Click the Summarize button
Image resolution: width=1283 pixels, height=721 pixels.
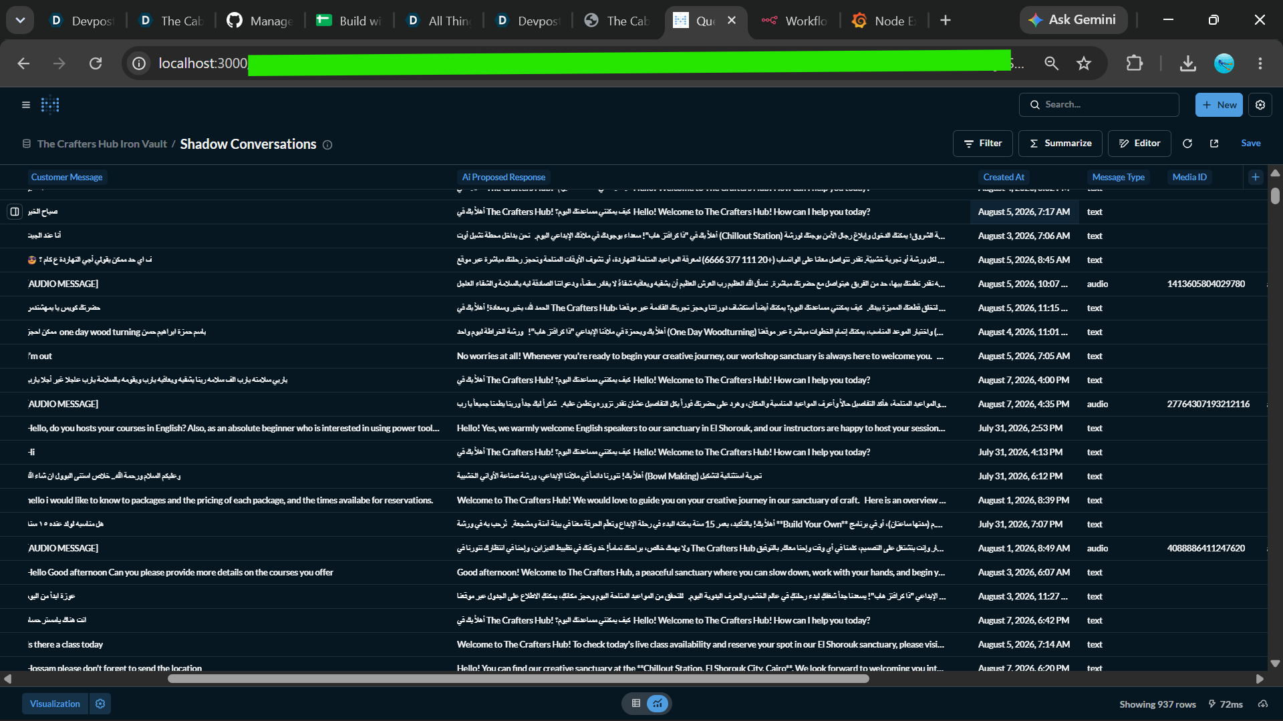pos(1060,144)
